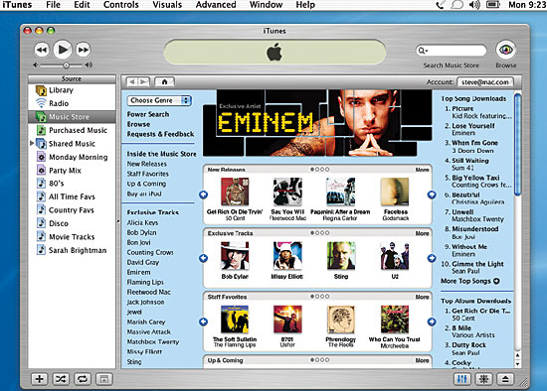Click the rewind previous track button

(x=42, y=51)
